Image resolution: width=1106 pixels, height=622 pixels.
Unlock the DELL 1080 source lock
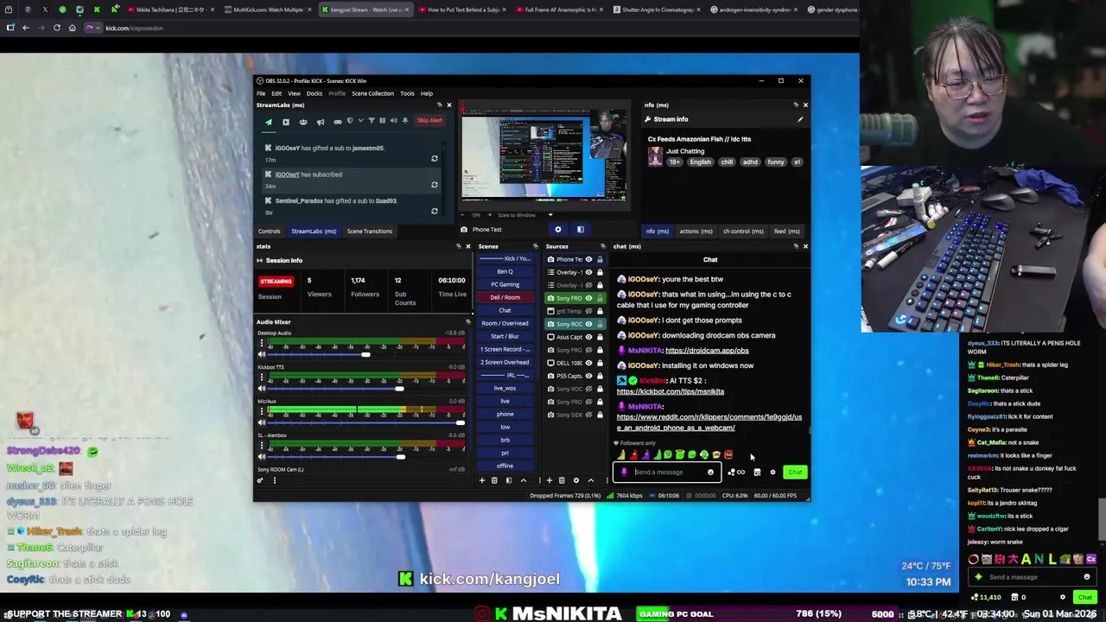click(600, 363)
